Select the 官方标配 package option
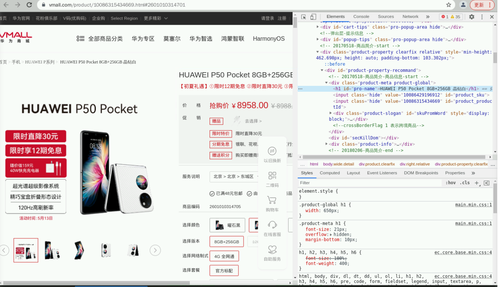 tap(224, 270)
